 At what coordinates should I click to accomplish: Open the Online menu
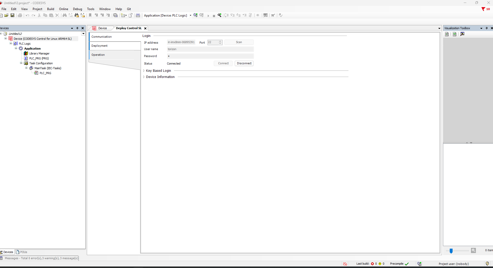(x=63, y=9)
